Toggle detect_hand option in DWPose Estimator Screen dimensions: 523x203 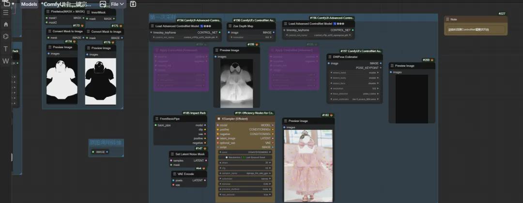tap(354, 73)
